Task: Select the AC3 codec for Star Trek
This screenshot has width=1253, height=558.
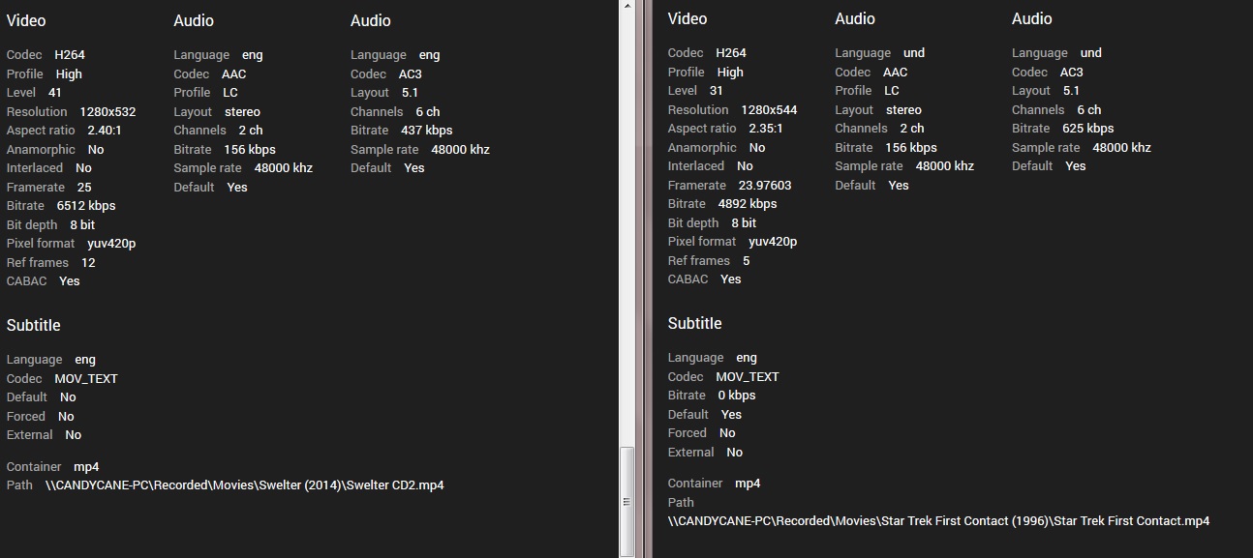Action: click(x=1070, y=72)
